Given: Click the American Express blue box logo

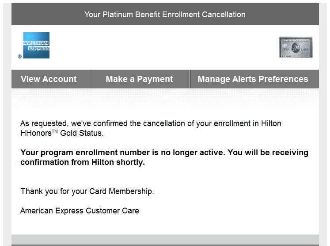Looking at the screenshot, I should pyautogui.click(x=36, y=45).
